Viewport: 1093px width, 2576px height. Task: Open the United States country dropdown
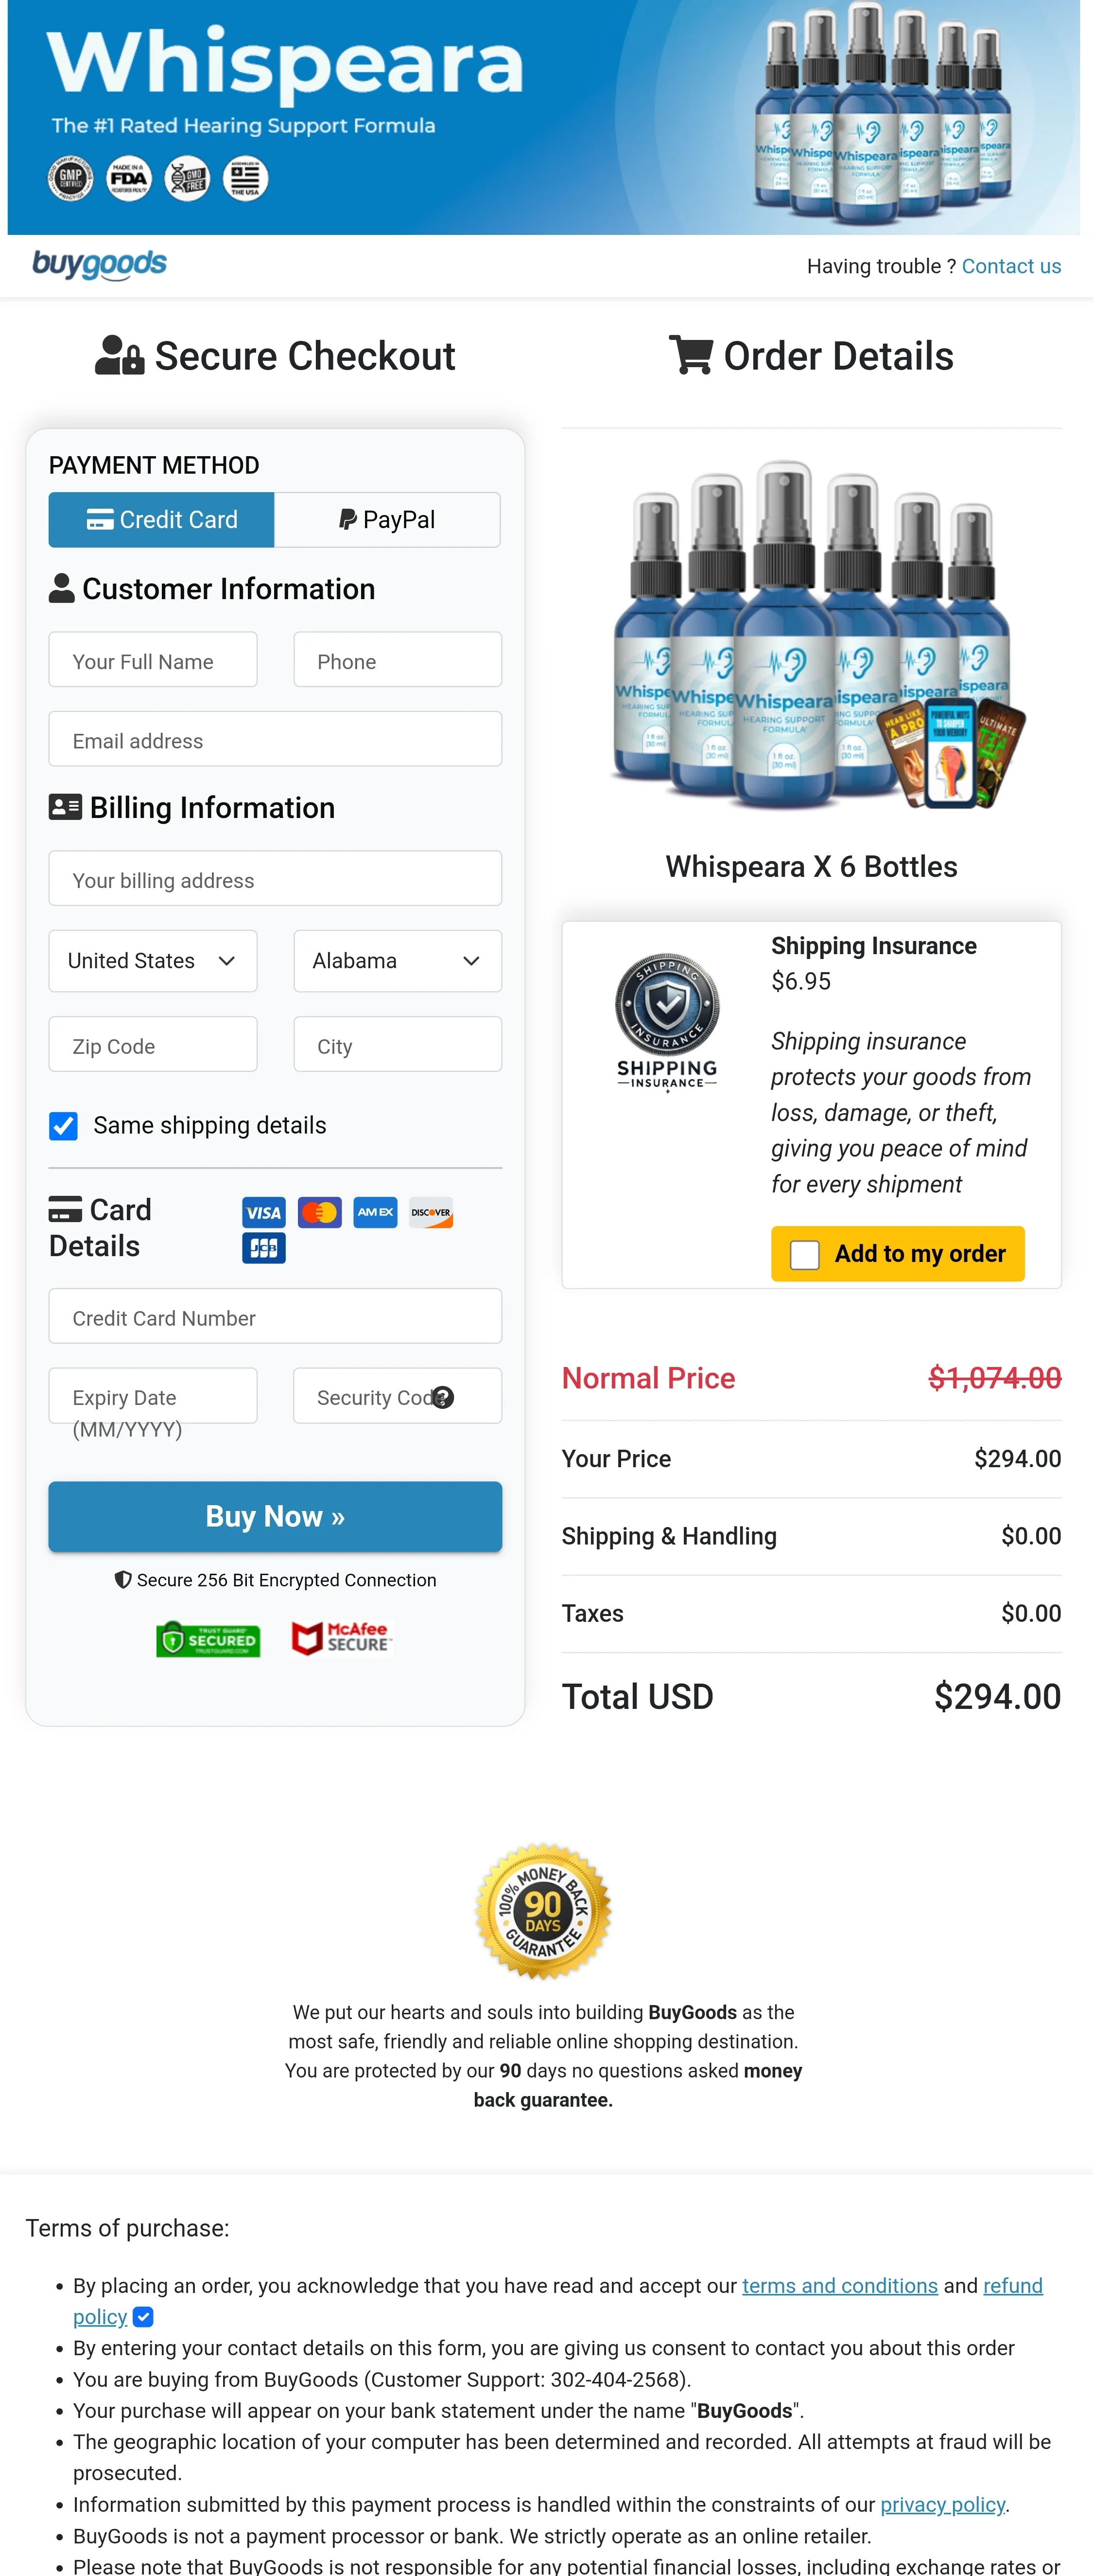152,961
